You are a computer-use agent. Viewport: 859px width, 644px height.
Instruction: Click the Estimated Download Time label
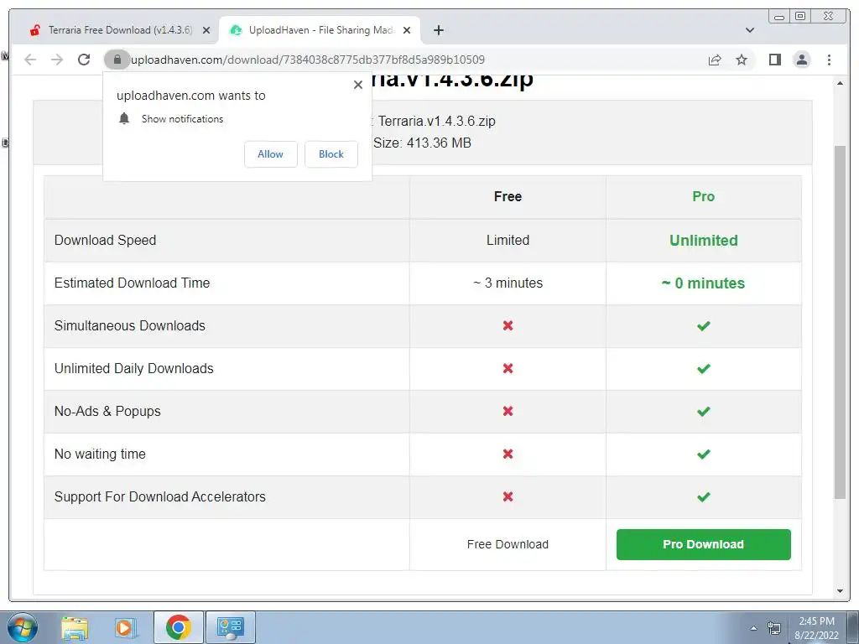(x=132, y=283)
